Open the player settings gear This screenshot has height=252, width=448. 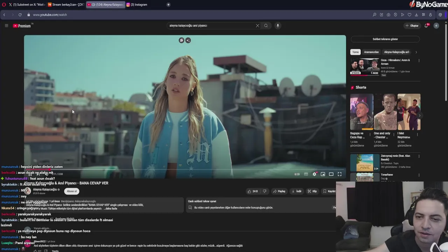tap(314, 174)
